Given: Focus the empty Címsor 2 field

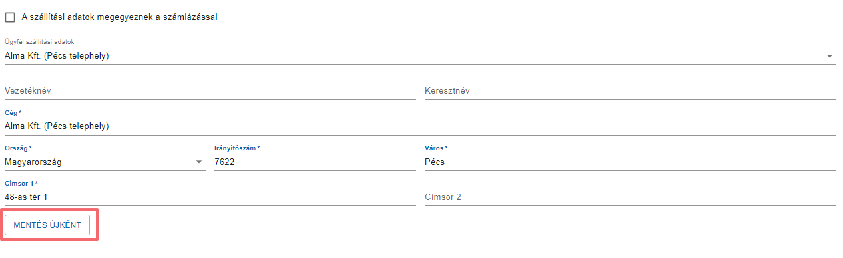Looking at the screenshot, I should click(631, 197).
